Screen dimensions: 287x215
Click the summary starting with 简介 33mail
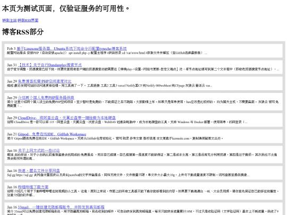click(x=143, y=213)
